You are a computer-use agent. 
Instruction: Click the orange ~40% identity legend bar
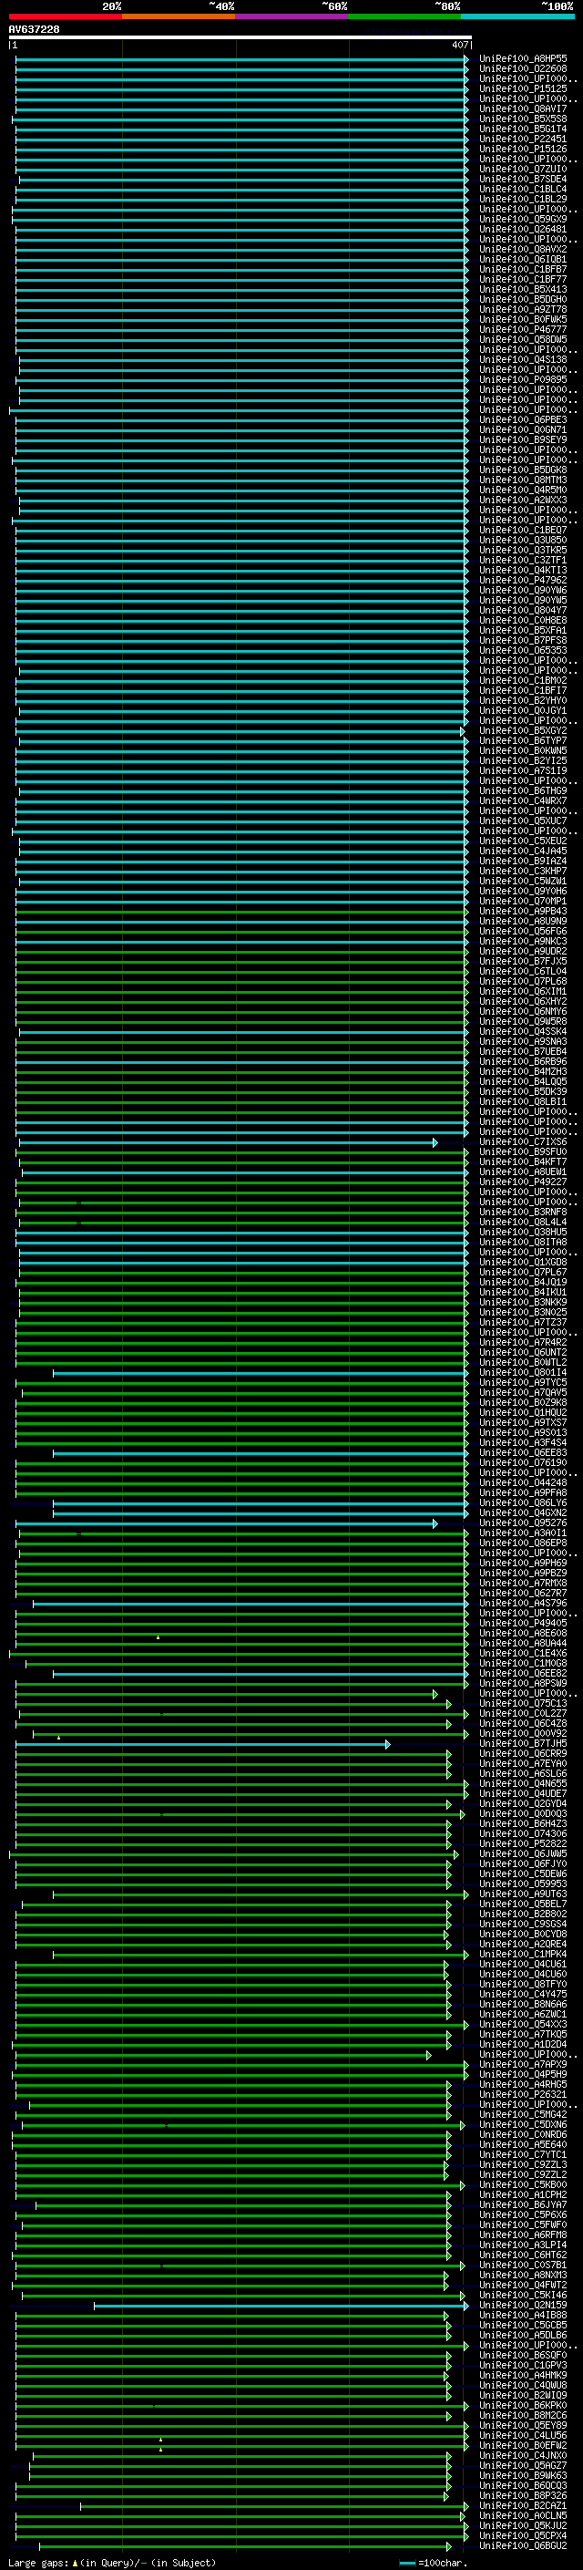(x=179, y=16)
